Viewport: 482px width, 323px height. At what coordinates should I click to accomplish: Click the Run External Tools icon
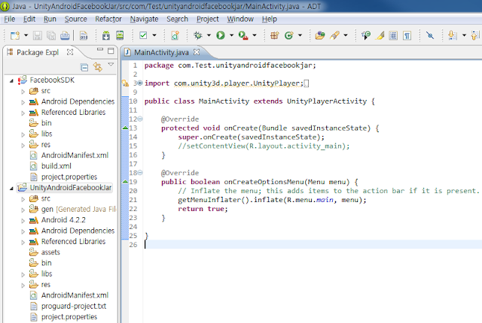(243, 35)
